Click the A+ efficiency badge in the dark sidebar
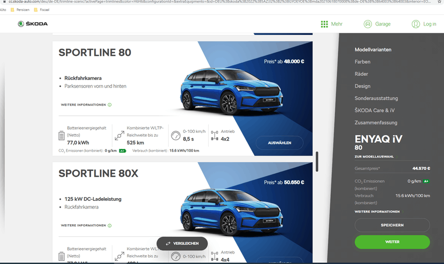This screenshot has width=444, height=264. tap(426, 182)
